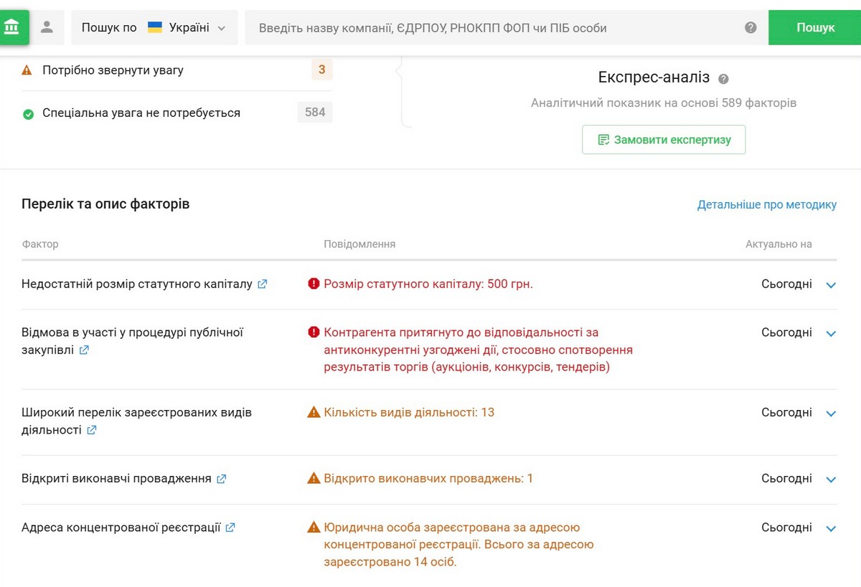Expand the Широкий перелік зареєстрованих видів row

coord(831,414)
